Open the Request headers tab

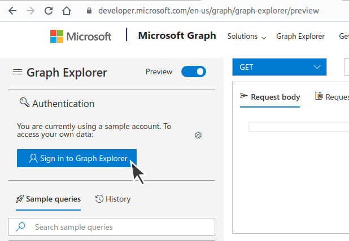(x=331, y=97)
